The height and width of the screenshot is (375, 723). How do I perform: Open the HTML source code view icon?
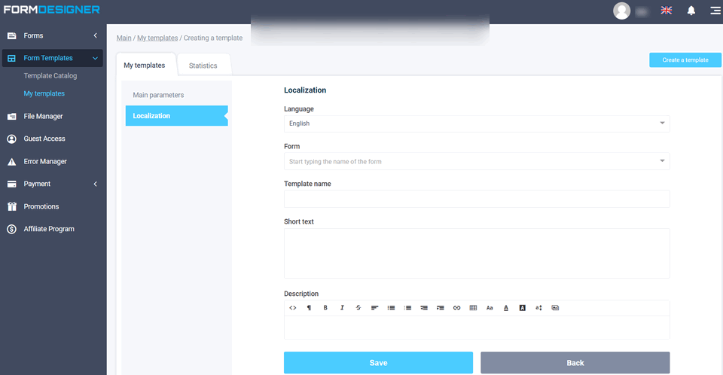point(293,308)
